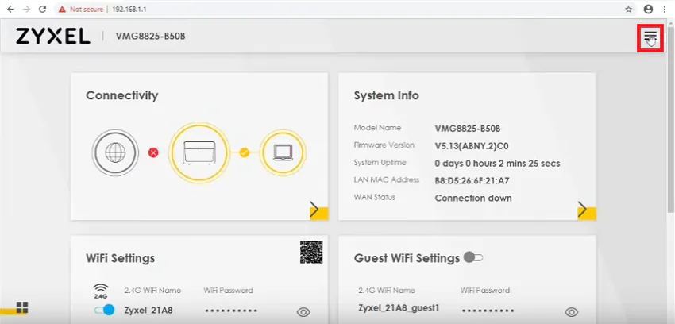
Task: Open the browser profile avatar
Action: (x=648, y=9)
